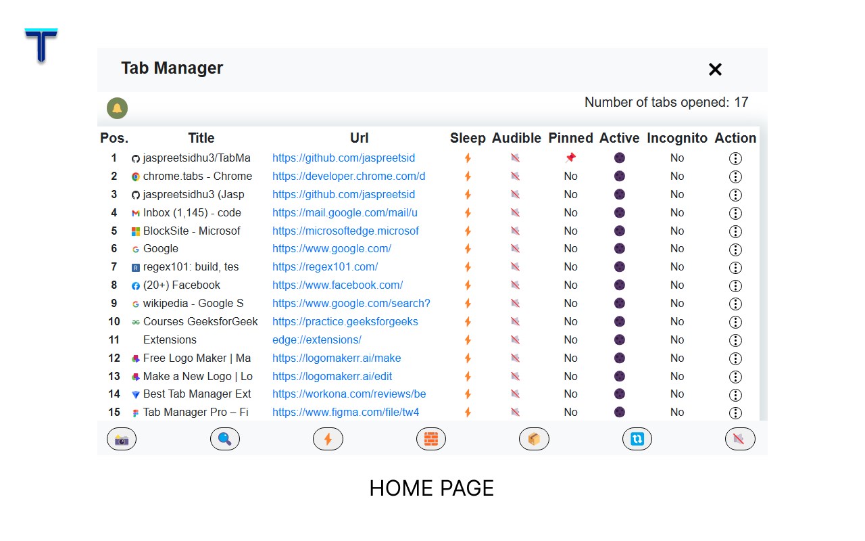This screenshot has width=865, height=541.
Task: Open the developer.chrome.com URL link
Action: click(x=349, y=176)
